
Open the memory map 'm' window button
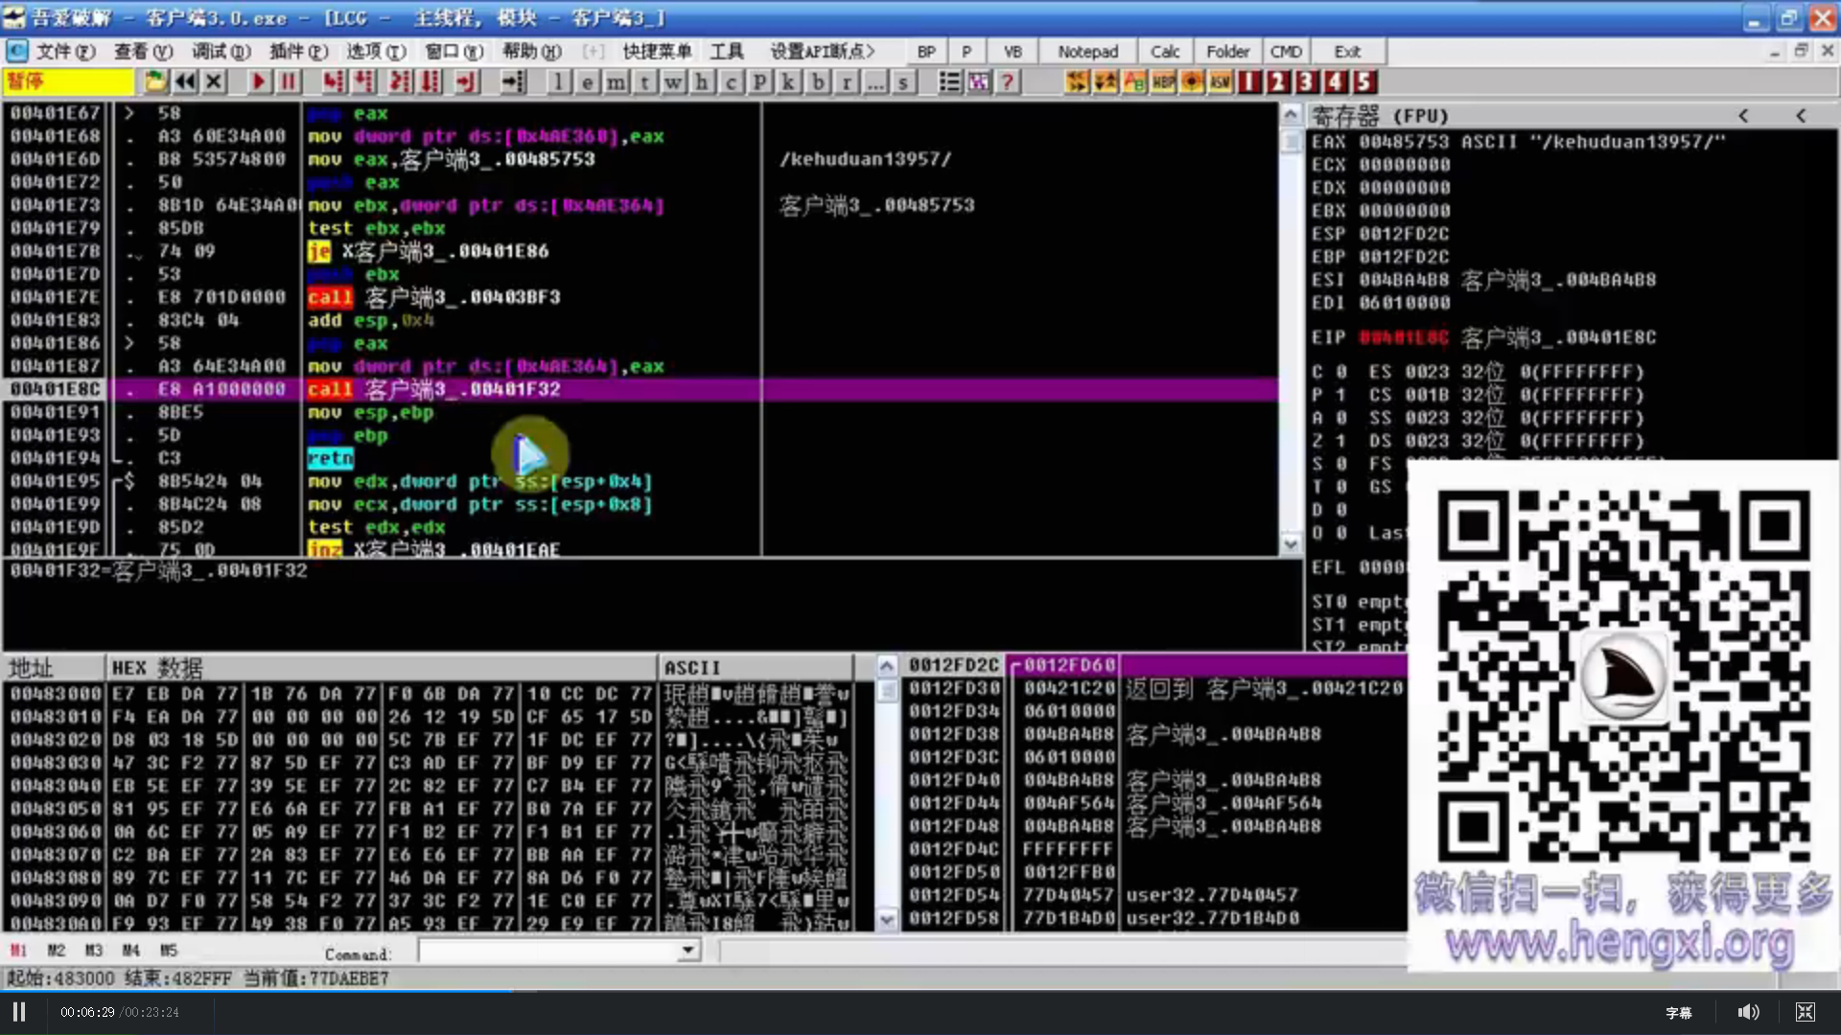[x=616, y=82]
